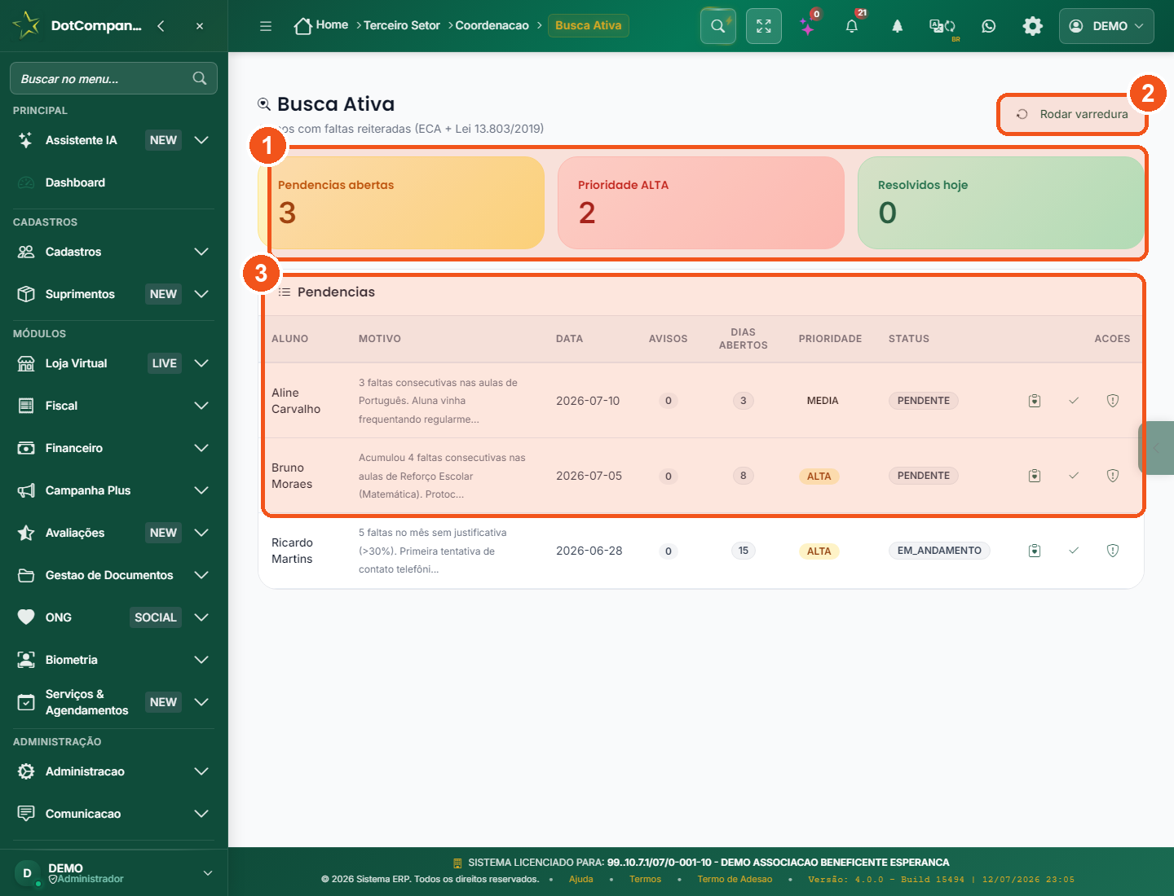Collapse sidebar with left chevron
The height and width of the screenshot is (896, 1174).
[161, 26]
